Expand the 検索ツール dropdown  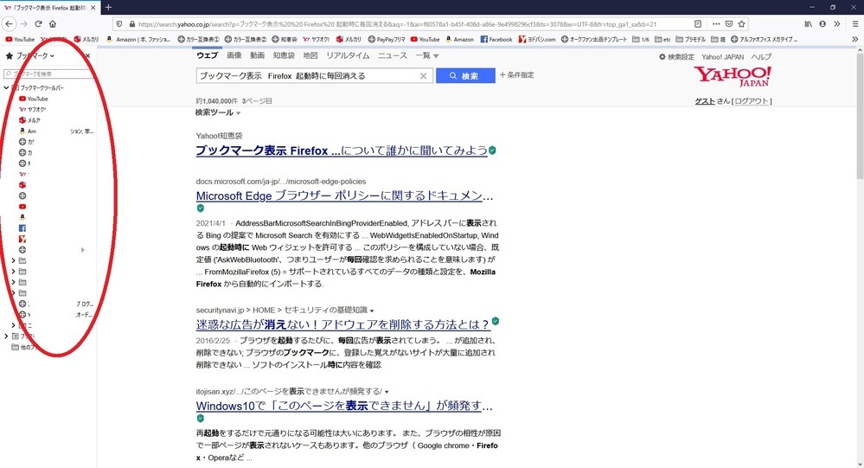(x=218, y=112)
